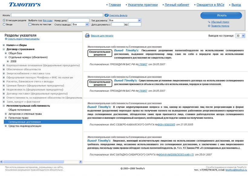
Task: Click the 'Корпоративные отношения' greyed tree item
Action: point(43,65)
